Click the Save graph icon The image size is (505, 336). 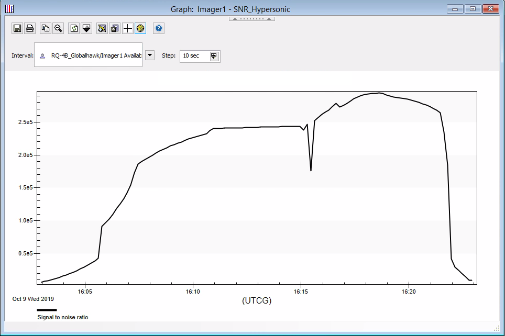point(17,28)
